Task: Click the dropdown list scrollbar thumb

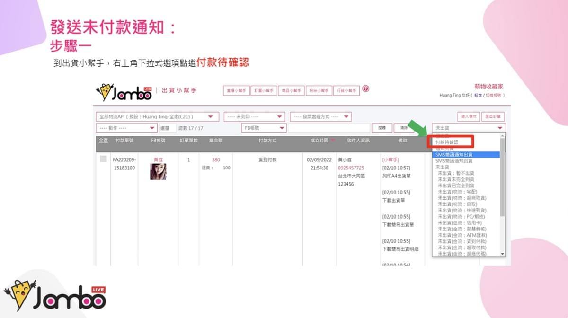Action: [503, 177]
